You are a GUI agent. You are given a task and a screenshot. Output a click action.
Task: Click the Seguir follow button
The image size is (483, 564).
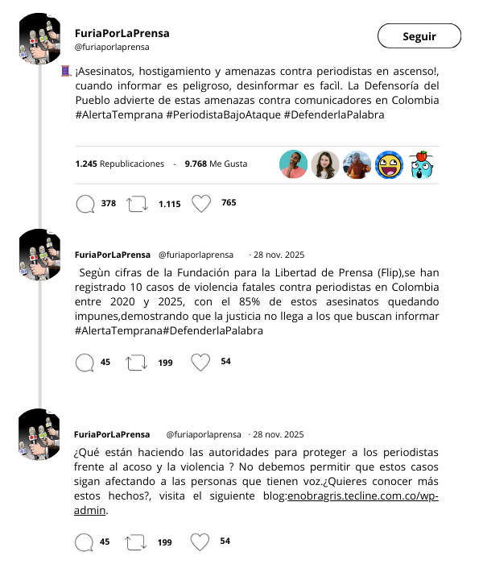coord(419,36)
